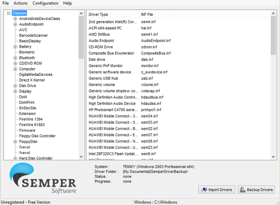Select DigitalMediaDevices class
This screenshot has width=280, height=205.
(36, 74)
